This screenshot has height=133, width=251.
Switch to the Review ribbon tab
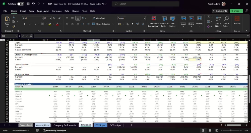[76, 11]
